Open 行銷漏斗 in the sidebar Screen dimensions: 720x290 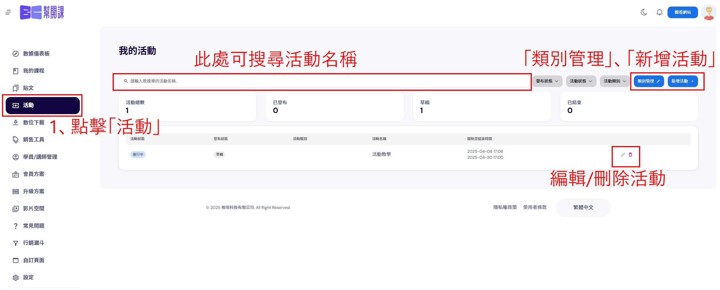pos(33,243)
